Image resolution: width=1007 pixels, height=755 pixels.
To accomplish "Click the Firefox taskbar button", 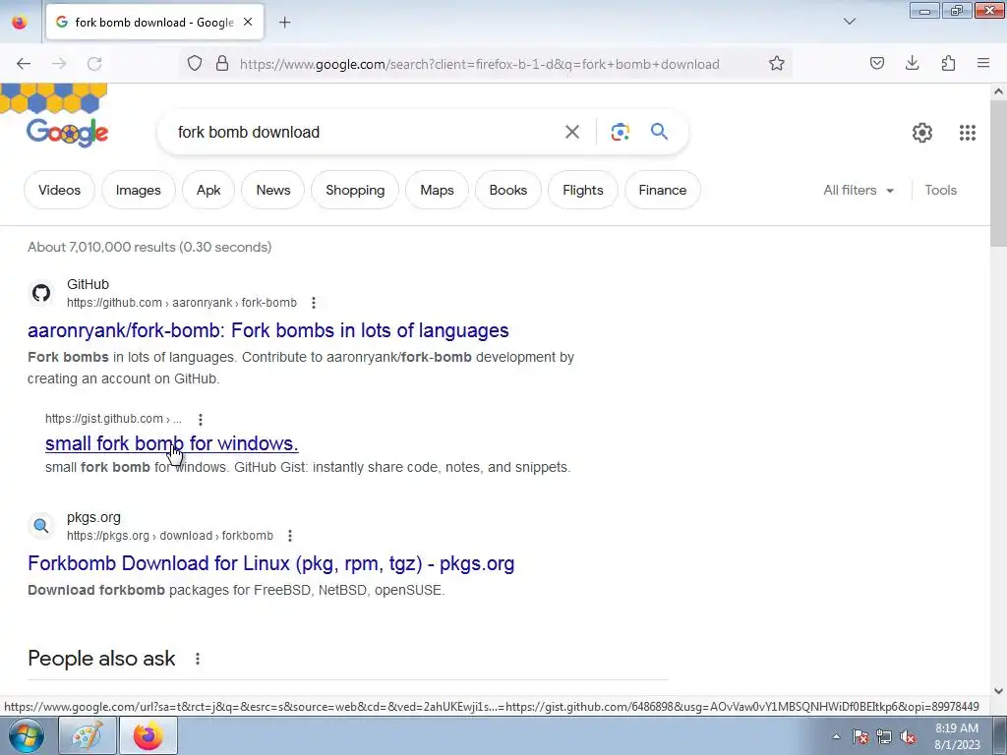I will coord(149,735).
